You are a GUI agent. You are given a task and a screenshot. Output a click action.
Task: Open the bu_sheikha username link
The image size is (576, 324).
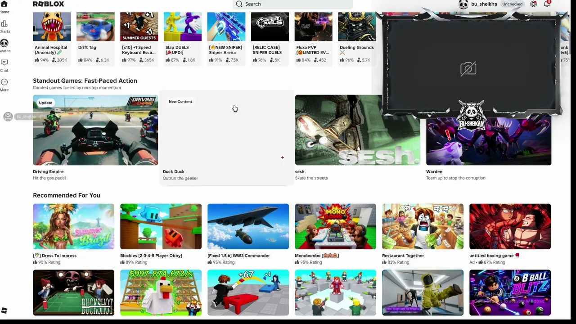coord(484,4)
